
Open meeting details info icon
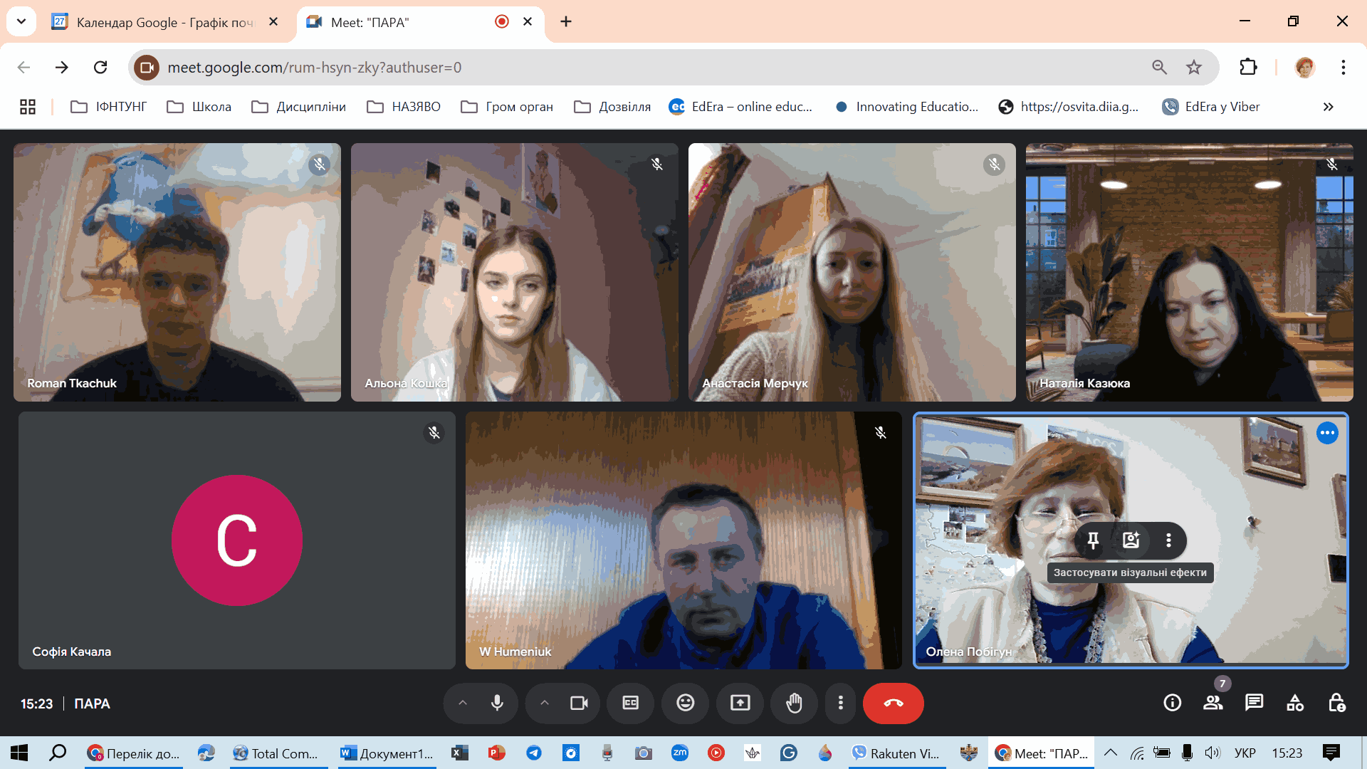[1172, 703]
